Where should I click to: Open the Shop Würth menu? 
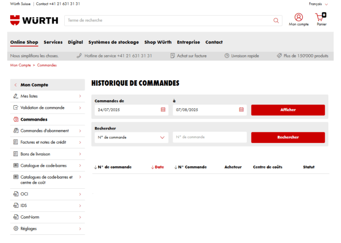point(158,42)
